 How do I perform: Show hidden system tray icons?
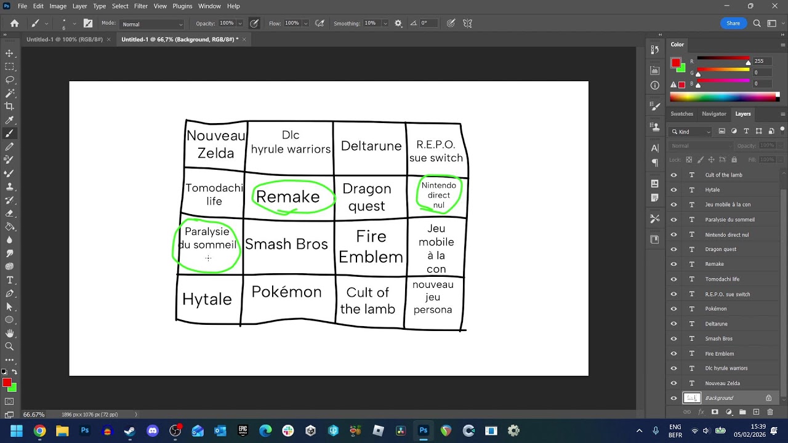click(x=639, y=431)
